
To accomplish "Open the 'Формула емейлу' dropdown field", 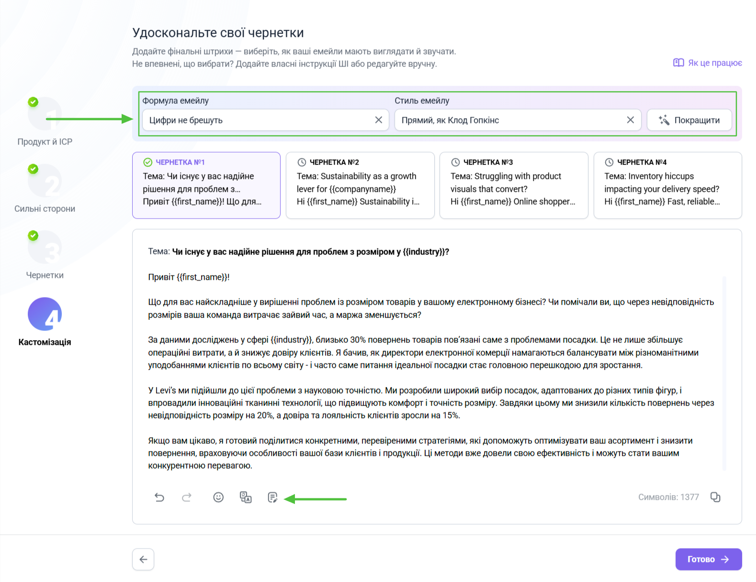I will pyautogui.click(x=265, y=120).
